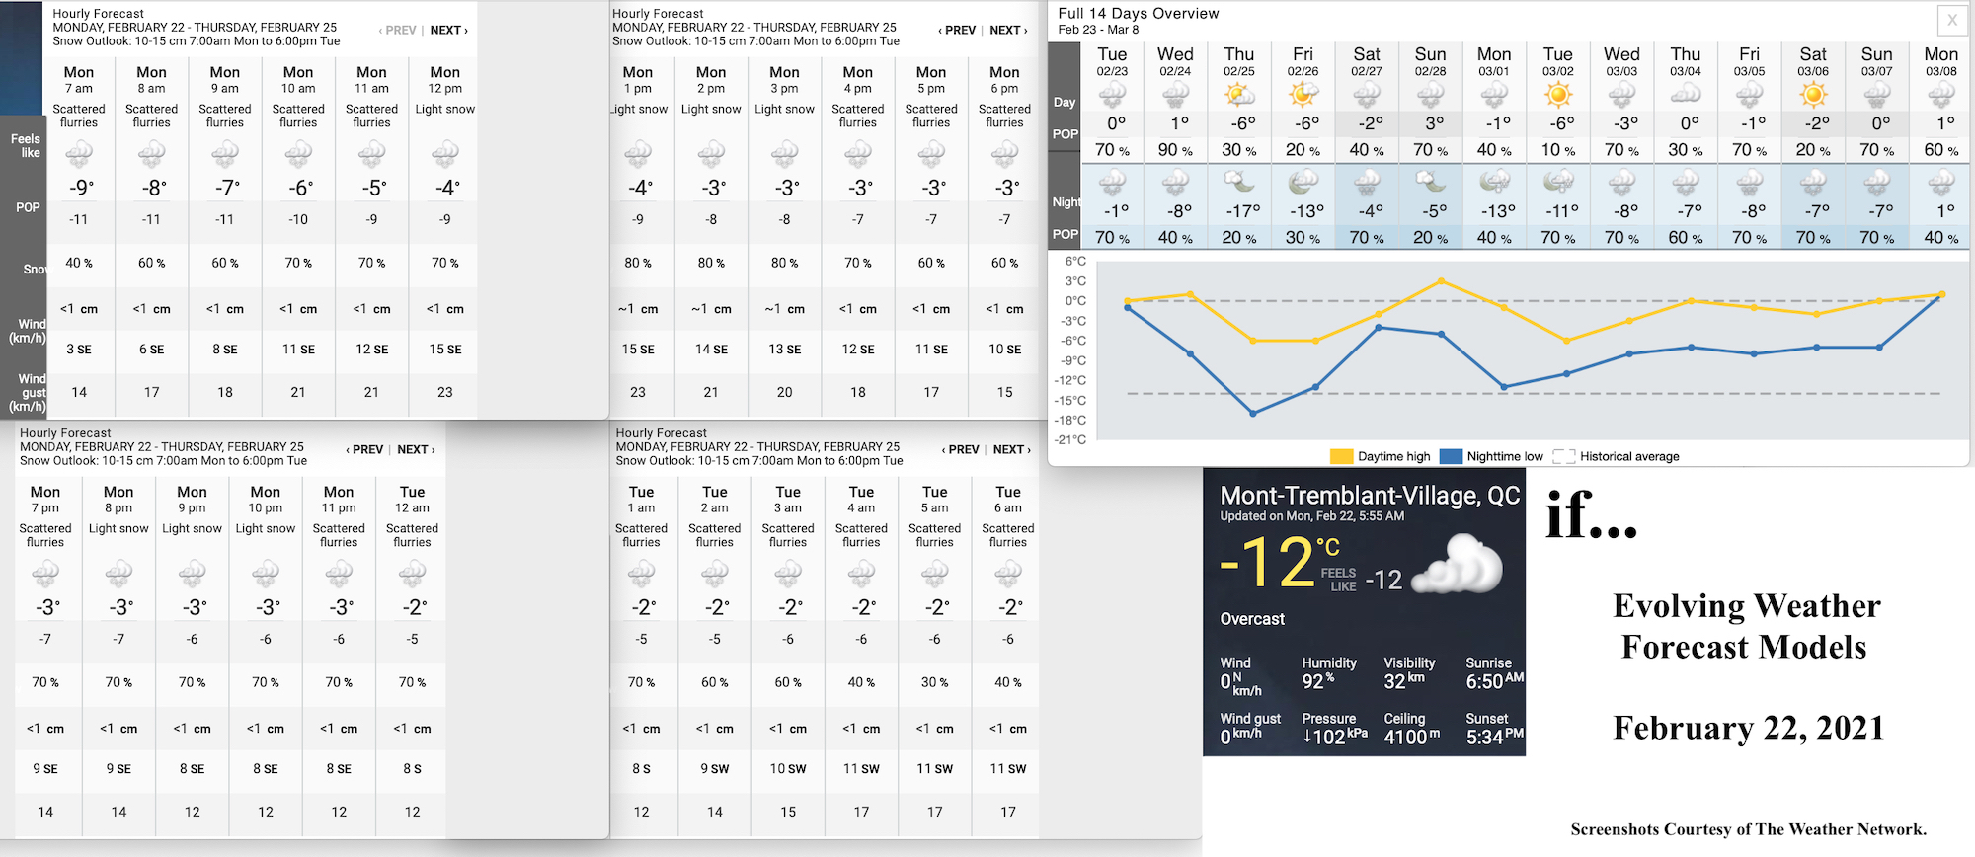Click the Mon 4 pm scattered flurries icon
The image size is (1975, 857).
[x=858, y=154]
